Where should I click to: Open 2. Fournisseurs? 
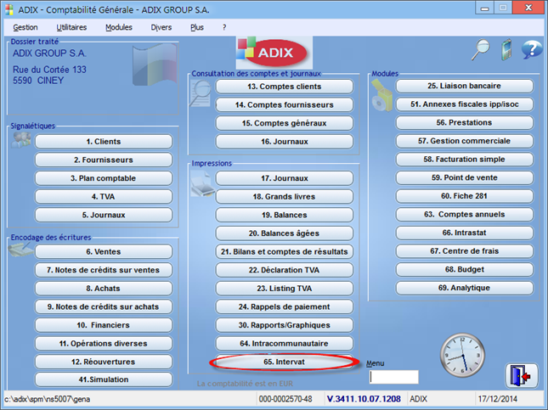coord(104,160)
